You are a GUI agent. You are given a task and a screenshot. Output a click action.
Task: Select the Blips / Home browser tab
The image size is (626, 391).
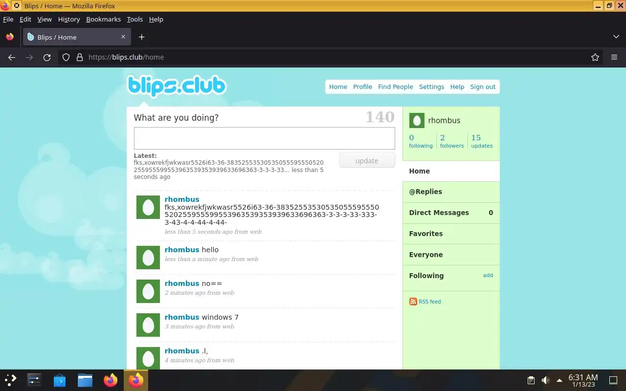[77, 37]
